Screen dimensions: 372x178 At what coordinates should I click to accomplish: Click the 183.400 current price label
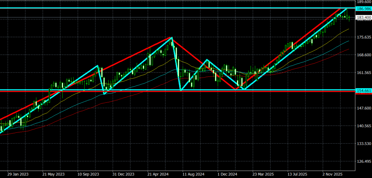363,17
